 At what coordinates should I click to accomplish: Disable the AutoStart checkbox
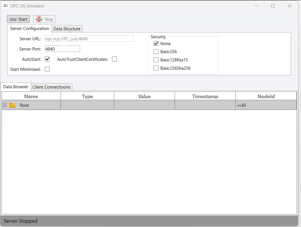point(47,59)
